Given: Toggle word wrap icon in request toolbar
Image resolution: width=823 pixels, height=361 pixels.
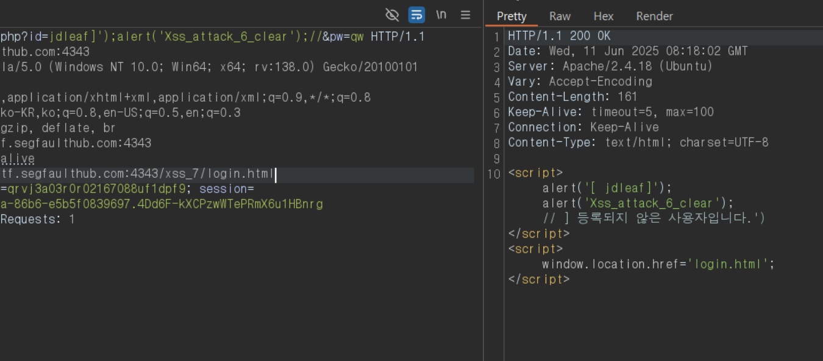Looking at the screenshot, I should point(416,15).
